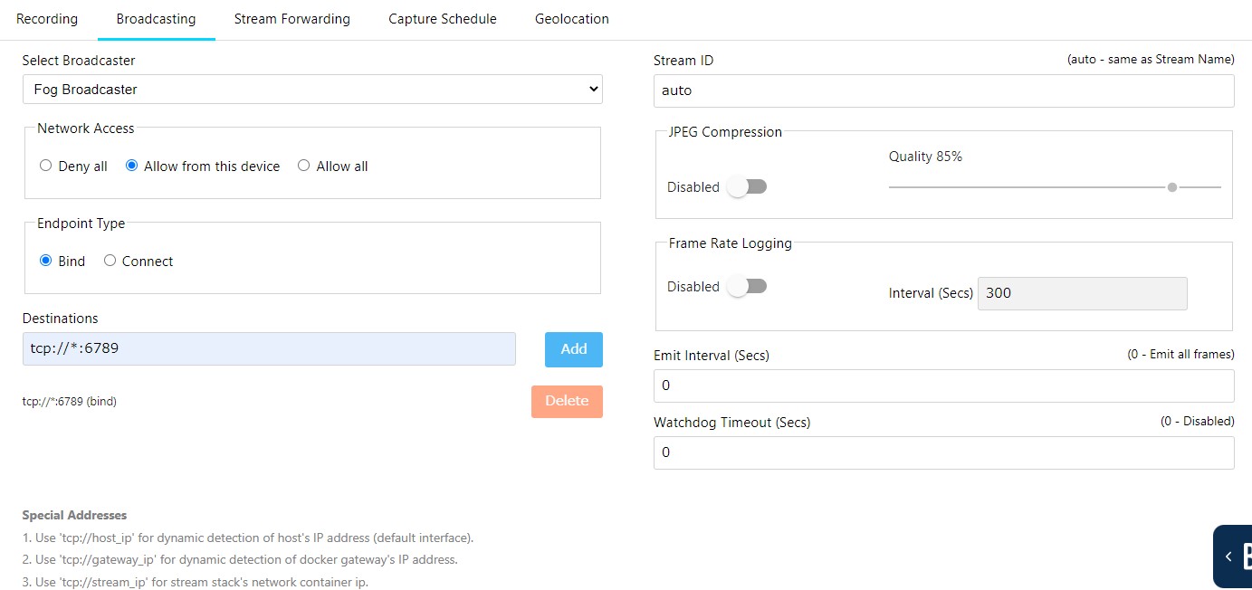Toggle the JPEG Compression switch
Viewport: 1252px width, 590px height.
click(x=748, y=187)
